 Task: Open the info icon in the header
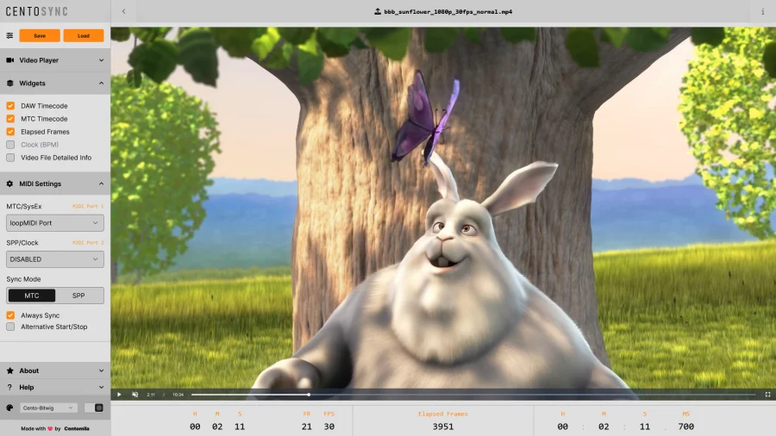pyautogui.click(x=763, y=11)
